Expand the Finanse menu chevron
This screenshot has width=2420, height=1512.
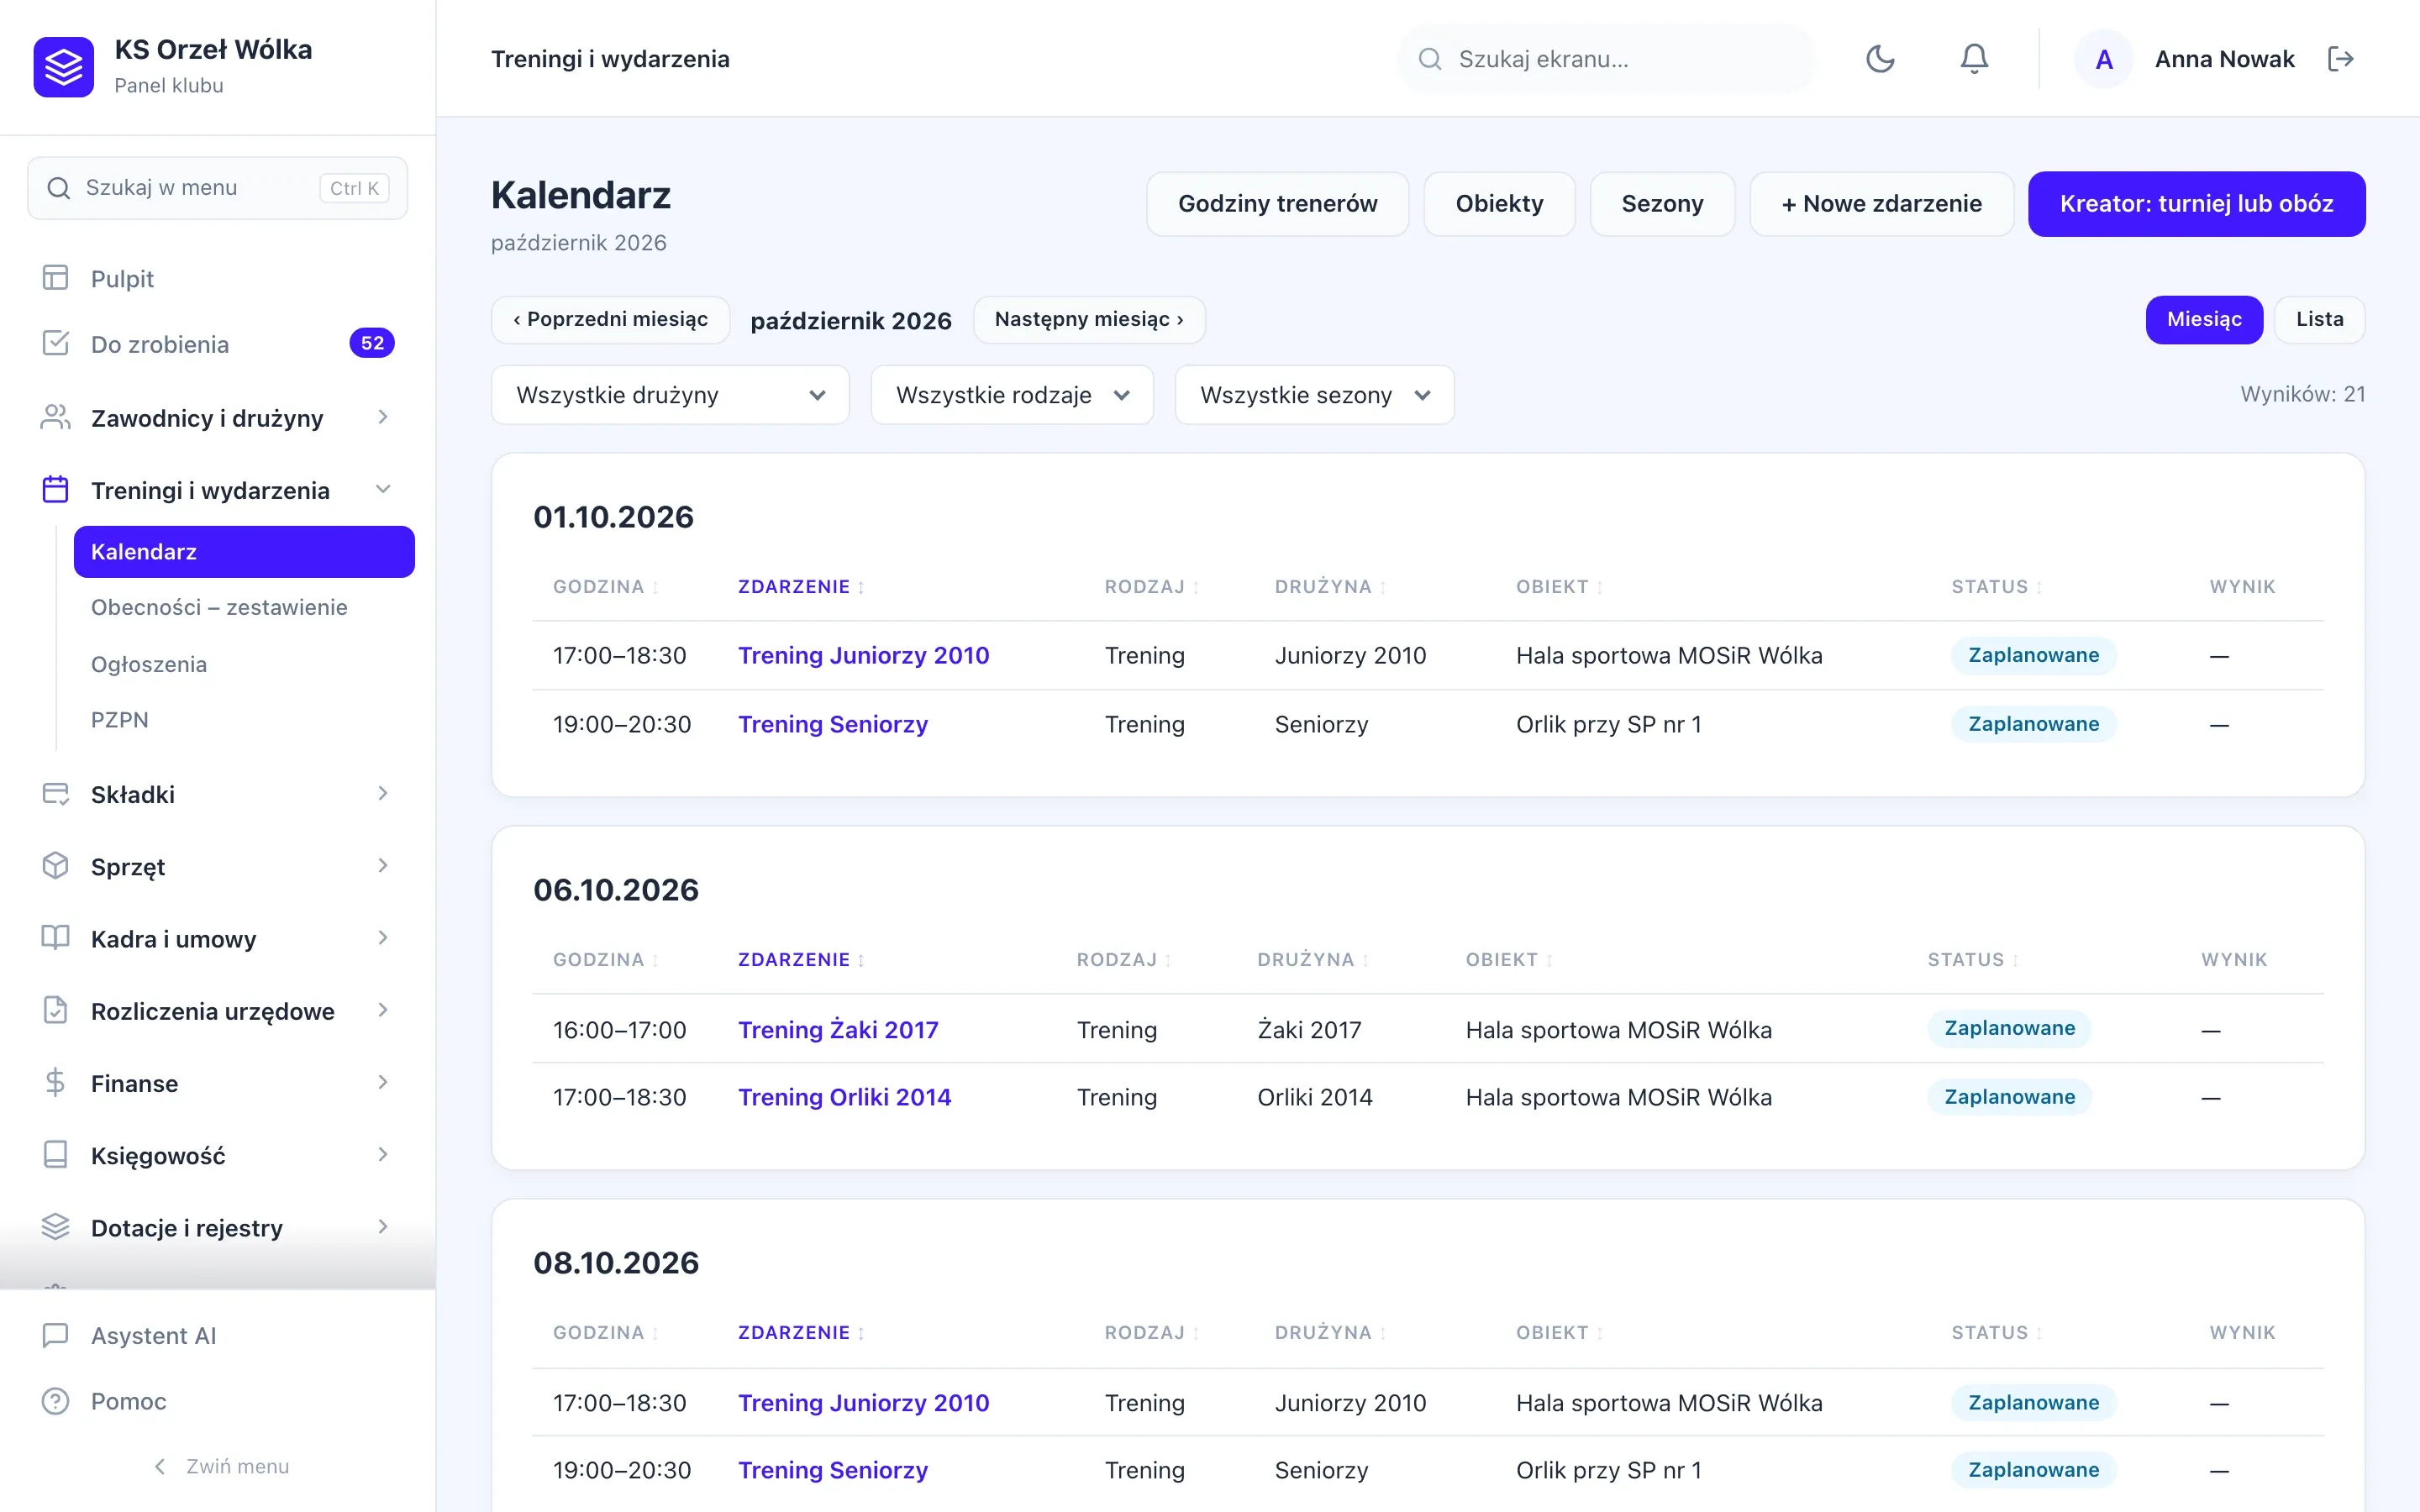383,1083
